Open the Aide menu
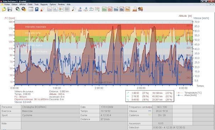The width and height of the screenshot is (215, 130). (69, 4)
